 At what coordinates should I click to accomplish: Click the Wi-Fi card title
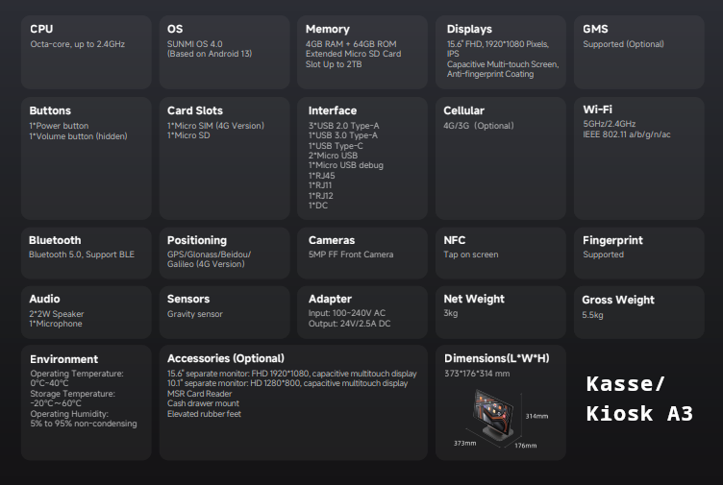[598, 109]
